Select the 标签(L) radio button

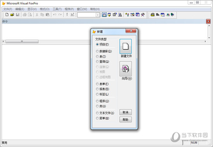(97, 94)
